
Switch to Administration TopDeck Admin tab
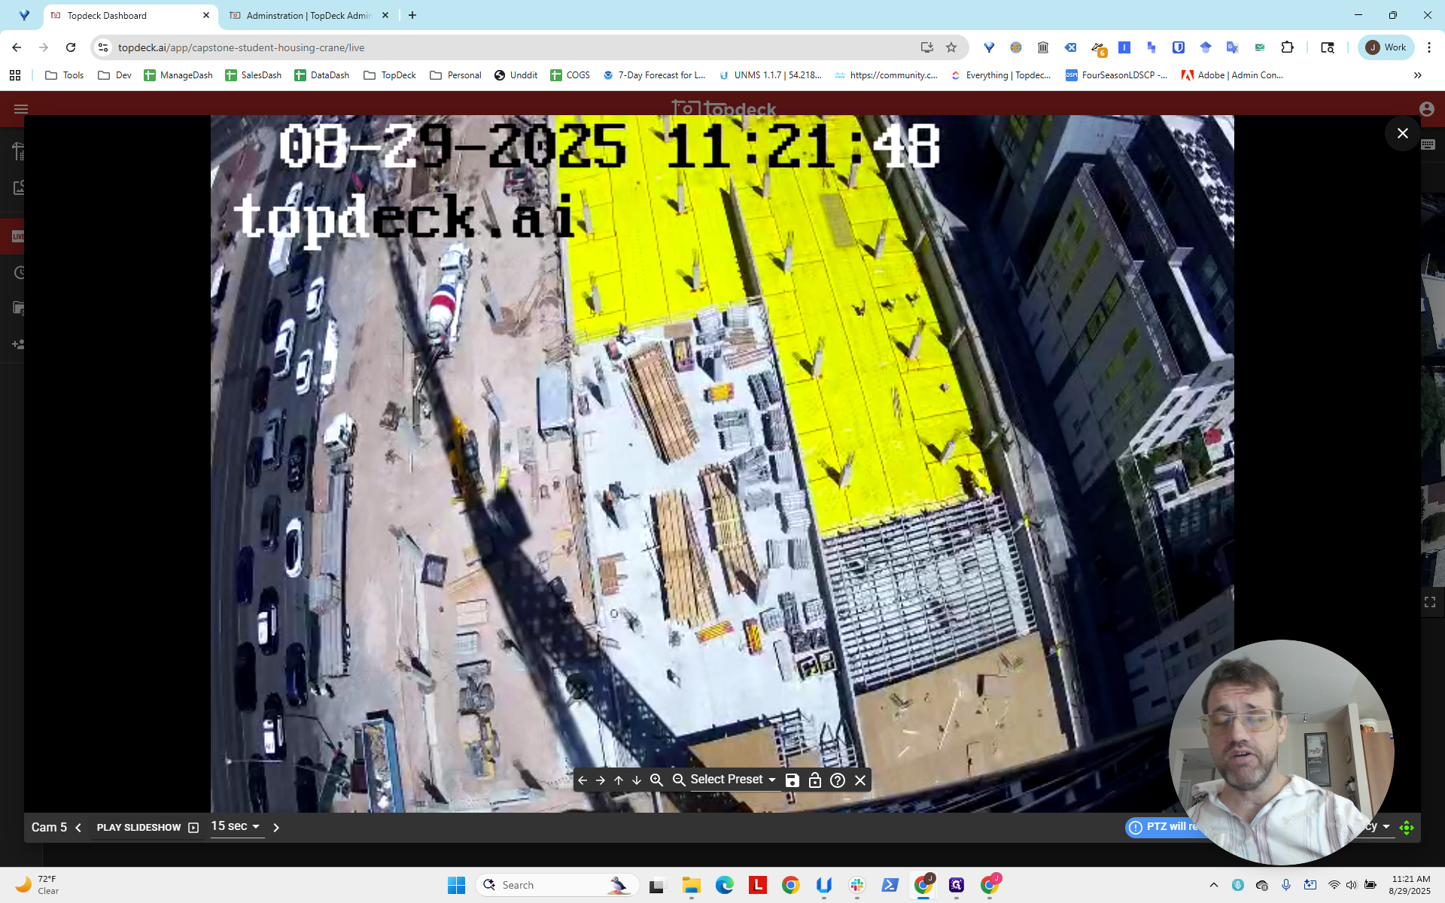click(x=307, y=15)
